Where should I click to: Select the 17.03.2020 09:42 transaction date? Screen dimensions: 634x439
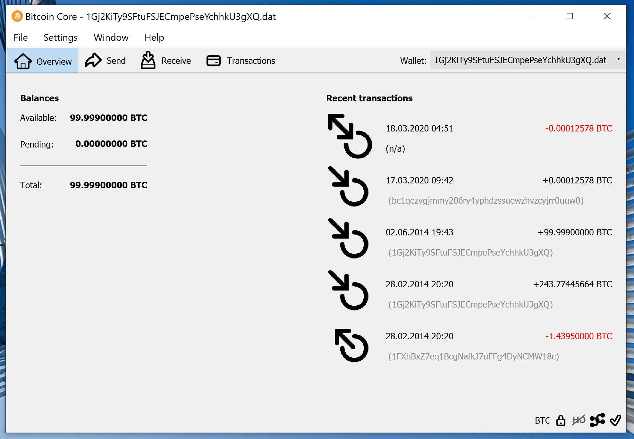click(x=419, y=181)
